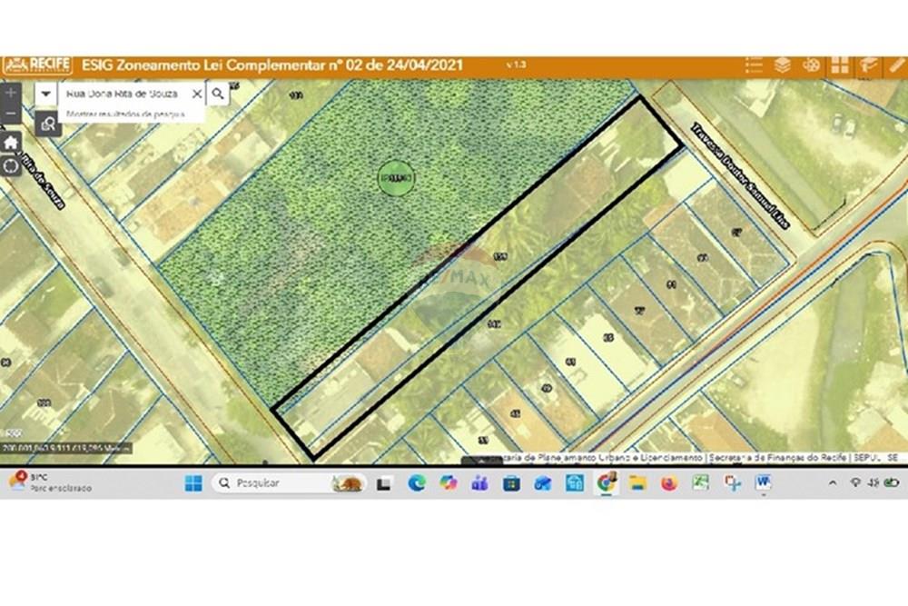
Task: Zoom in on the map
Action: (x=11, y=94)
